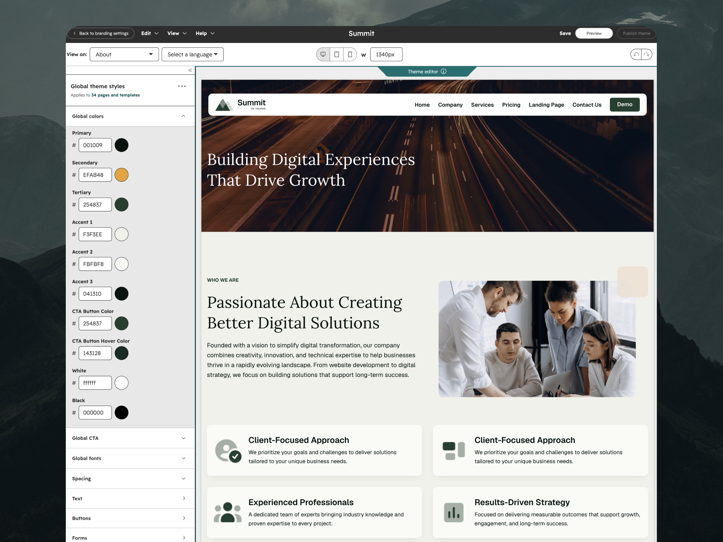Screen dimensions: 723x542
Task: Open the Secondary orange color swatch
Action: point(121,175)
